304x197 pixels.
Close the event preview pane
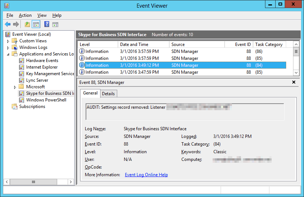pyautogui.click(x=294, y=82)
